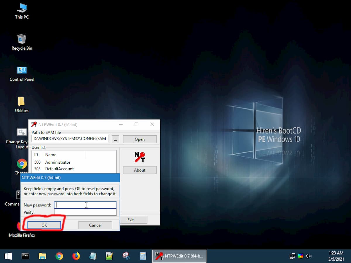
Task: Click the About button
Action: [140, 170]
